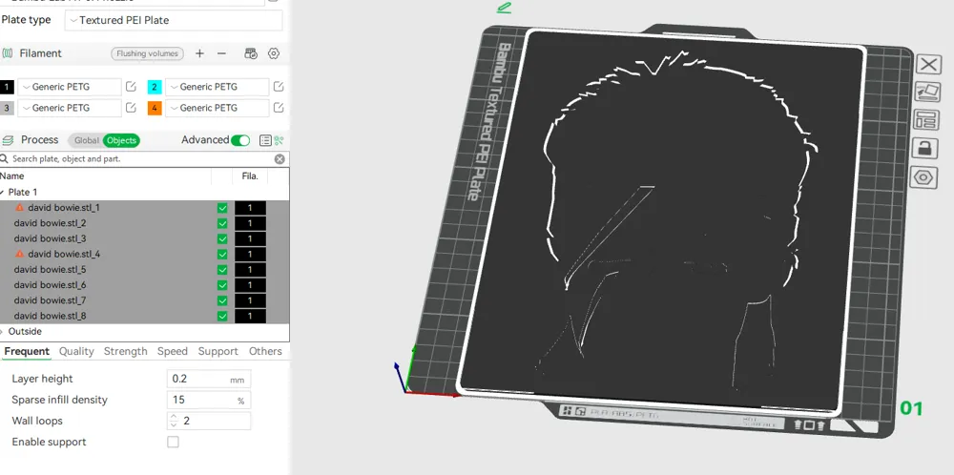
Task: Click filament 1 black color swatch
Action: coord(7,87)
